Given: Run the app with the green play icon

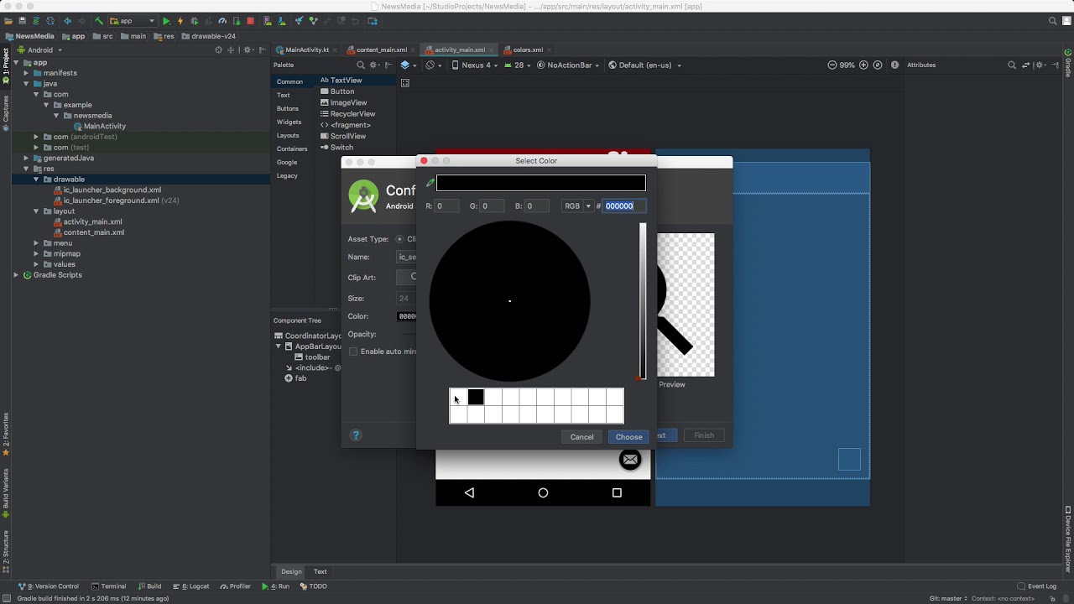Looking at the screenshot, I should [x=166, y=21].
